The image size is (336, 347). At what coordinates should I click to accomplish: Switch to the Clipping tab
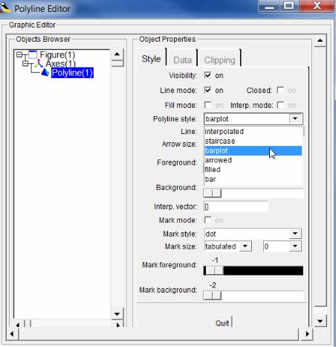[219, 60]
